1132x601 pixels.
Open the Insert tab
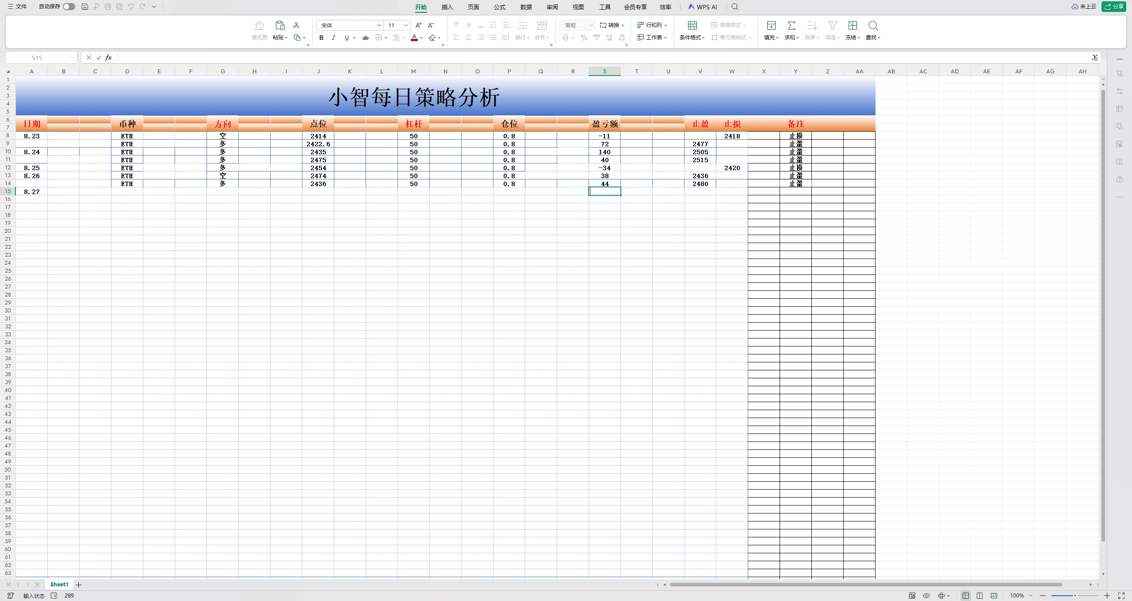447,7
